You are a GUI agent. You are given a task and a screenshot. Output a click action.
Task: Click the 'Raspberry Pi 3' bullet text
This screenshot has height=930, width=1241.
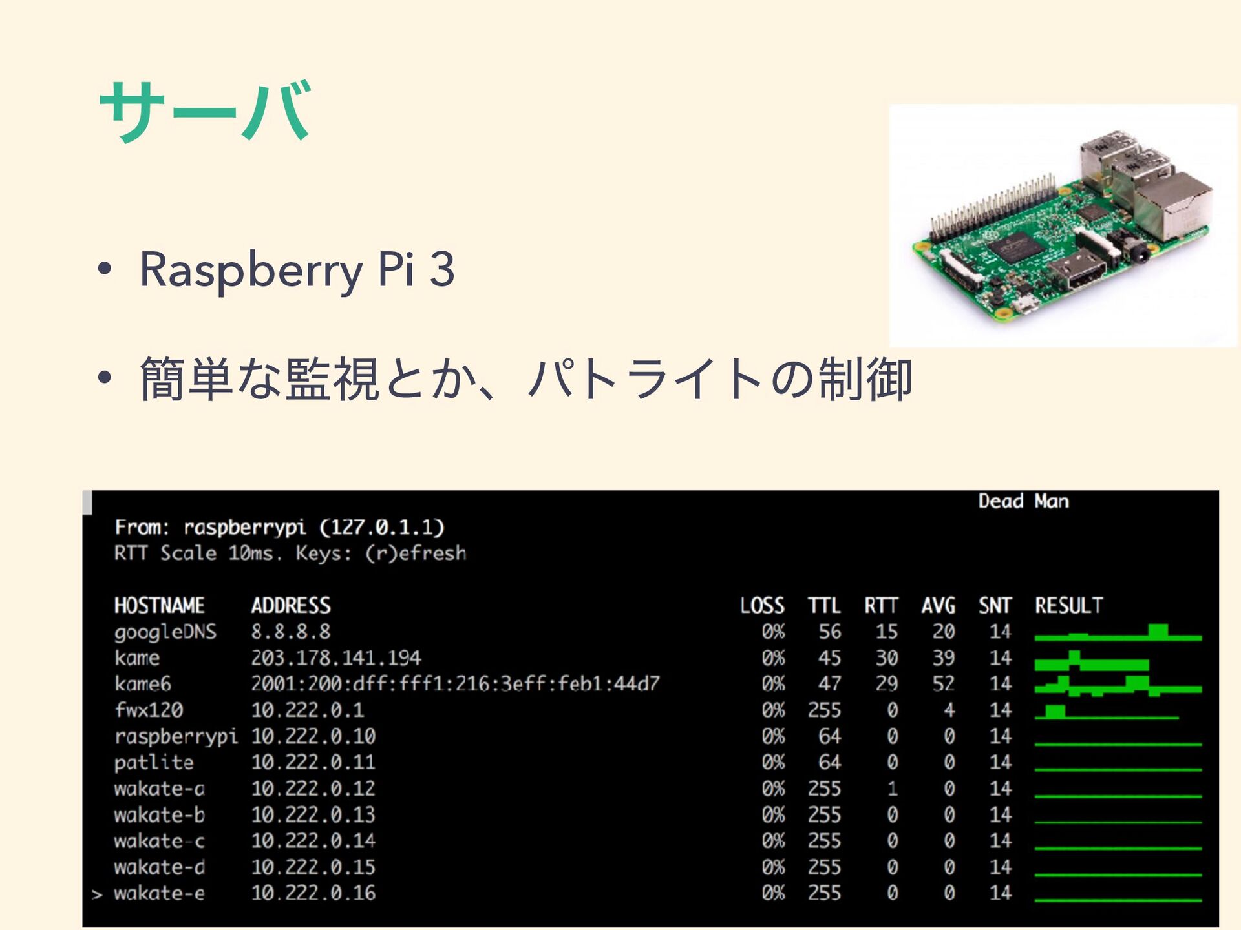[297, 270]
